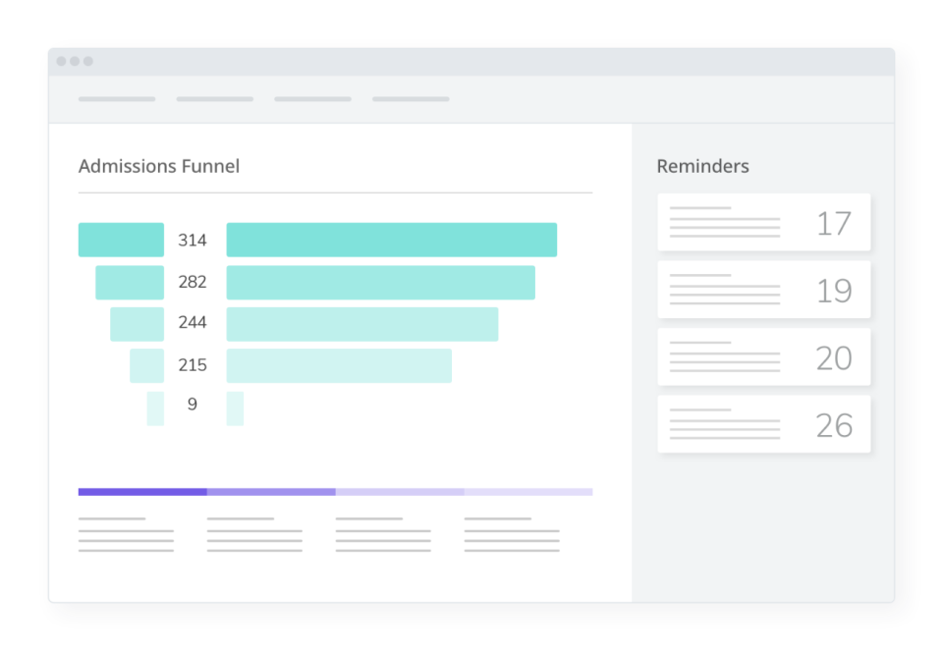Select the first summary text block below the progress bar
Viewport: 943px width, 651px height.
[126, 530]
